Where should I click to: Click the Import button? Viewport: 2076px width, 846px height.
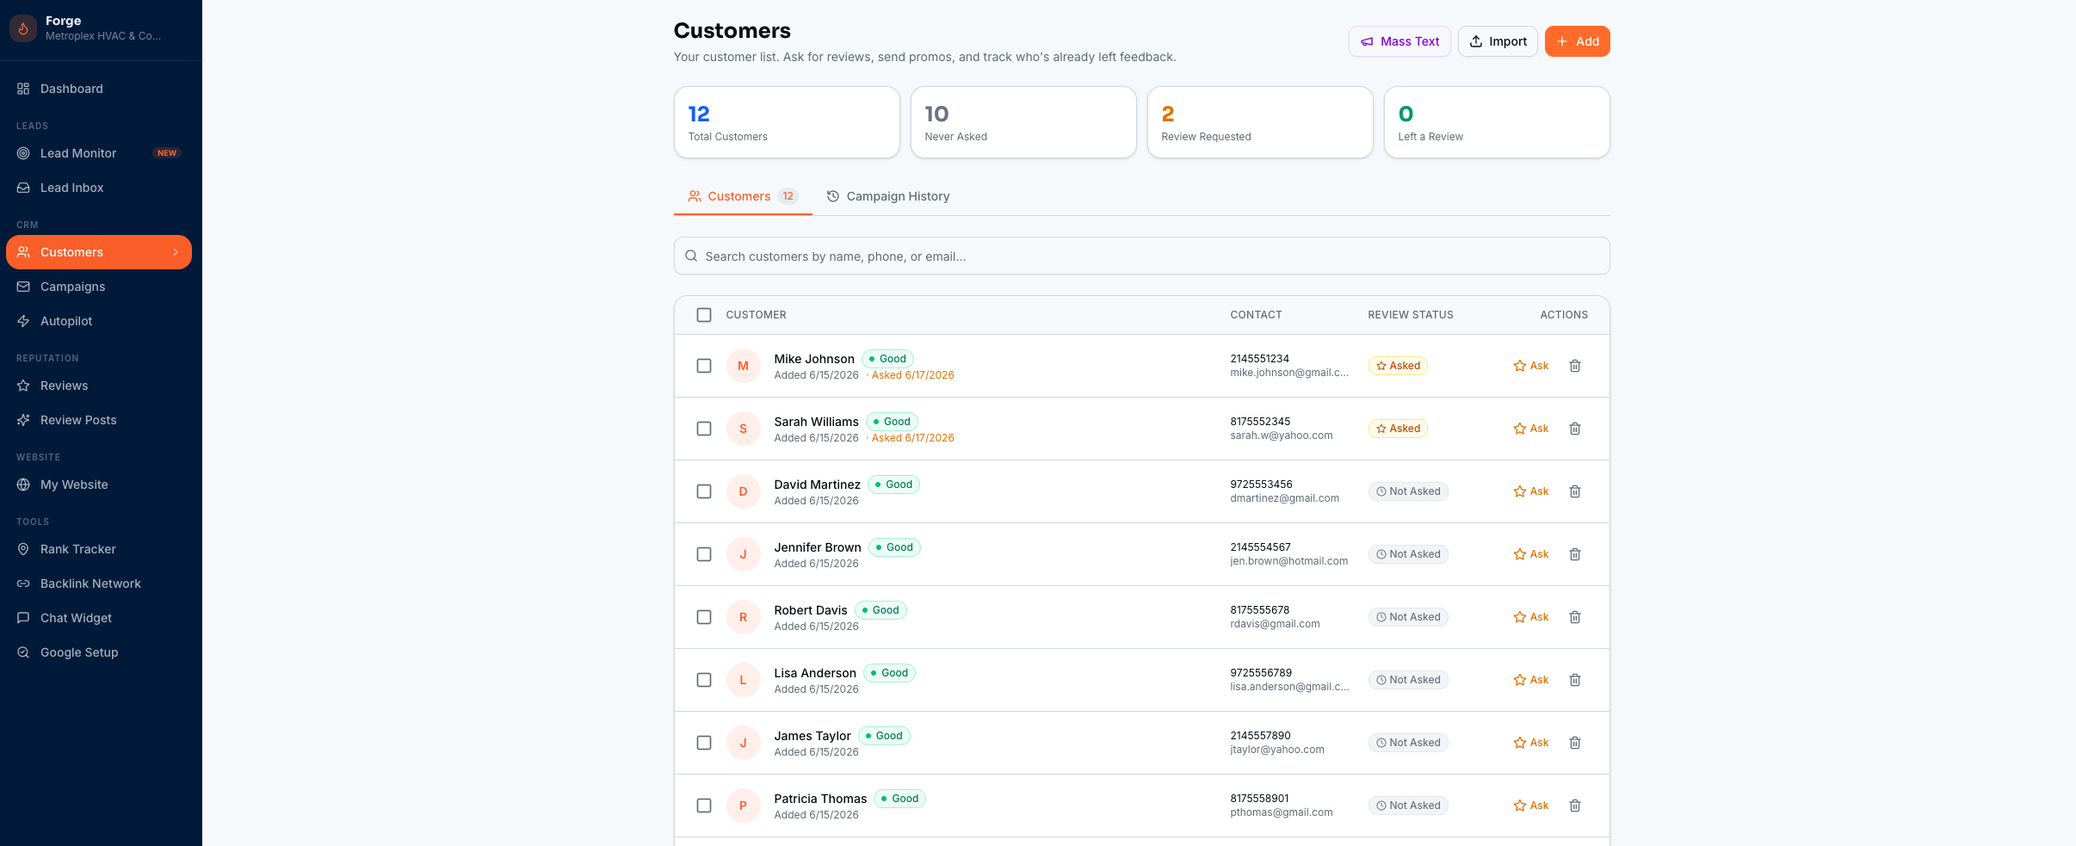[x=1498, y=41]
